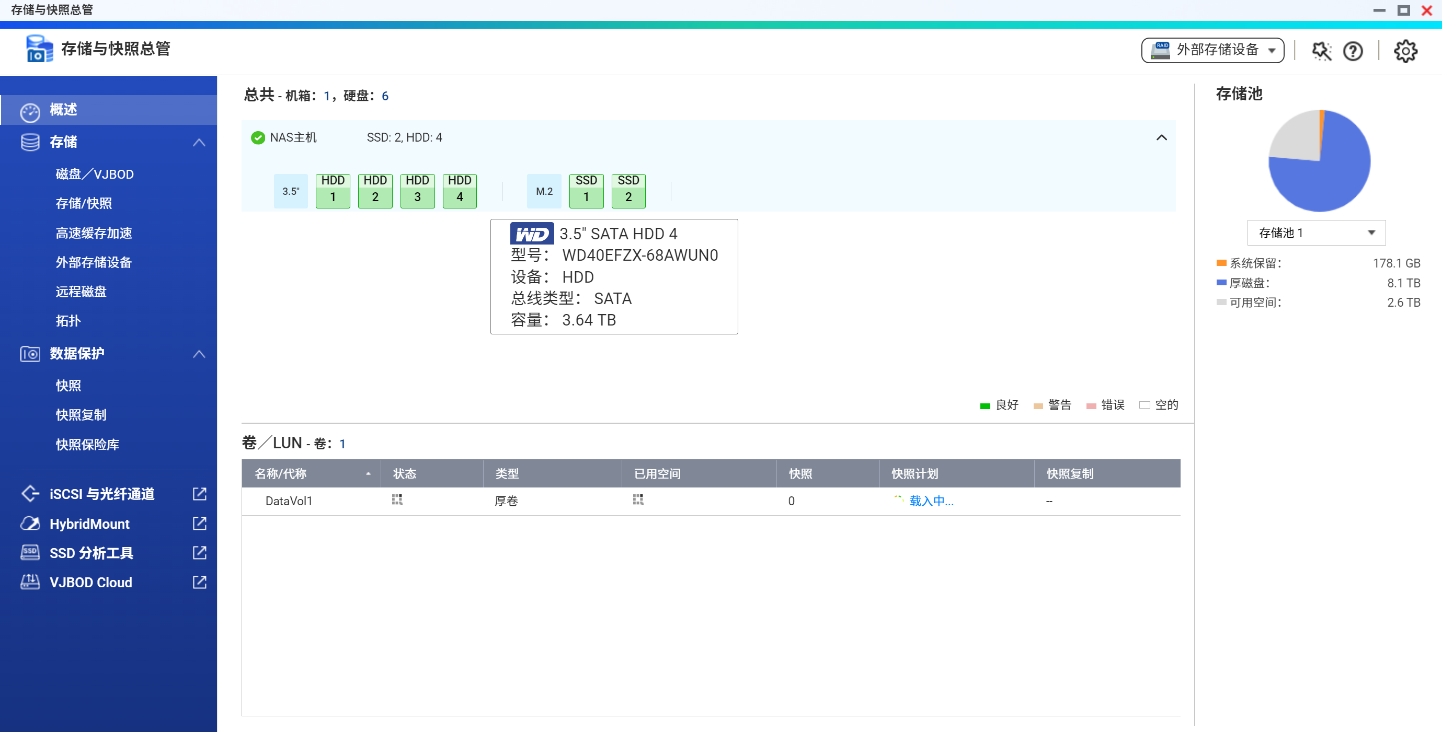Select the HDD 4 disk slot
The height and width of the screenshot is (732, 1442).
point(459,190)
